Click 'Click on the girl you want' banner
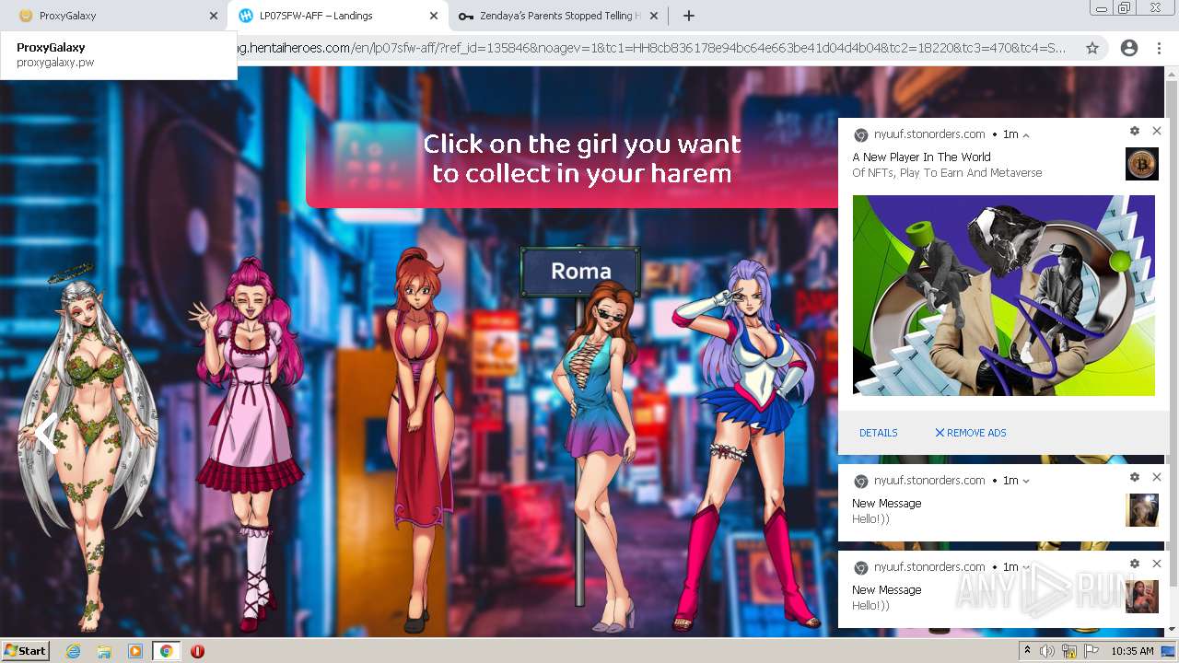This screenshot has width=1179, height=663. [x=582, y=158]
